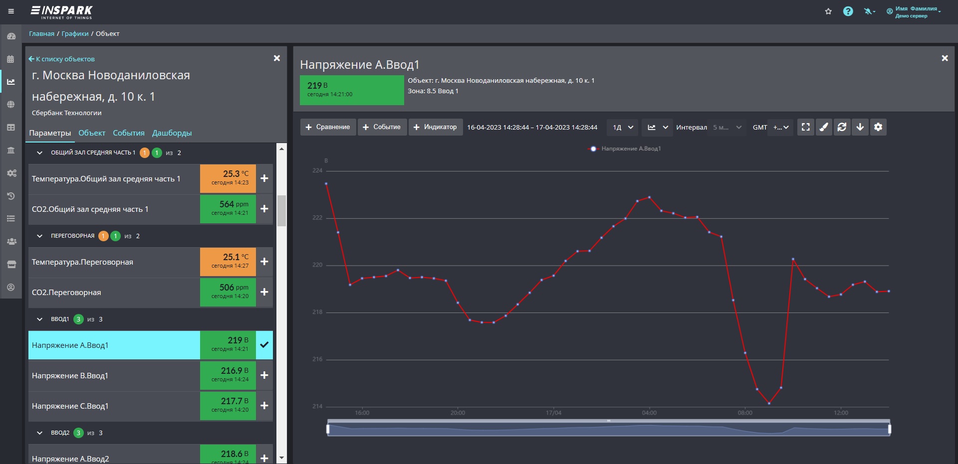Collapse ОБЩИЙ ЗАЛ СРЕДНЯЯ ЧАСТЬ 1 group
Image resolution: width=958 pixels, height=464 pixels.
pyautogui.click(x=39, y=153)
